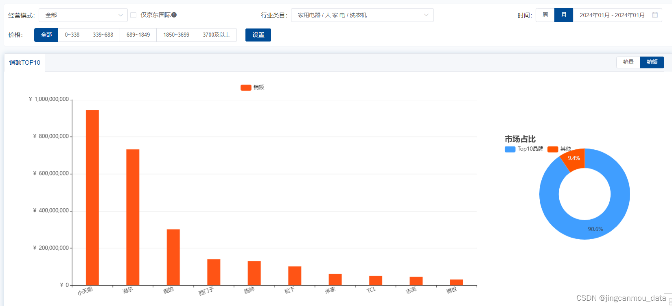Click the 米家 bar in the chart
The height and width of the screenshot is (306, 672).
click(335, 280)
